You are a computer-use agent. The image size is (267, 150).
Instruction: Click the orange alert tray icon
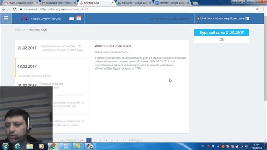223,146
